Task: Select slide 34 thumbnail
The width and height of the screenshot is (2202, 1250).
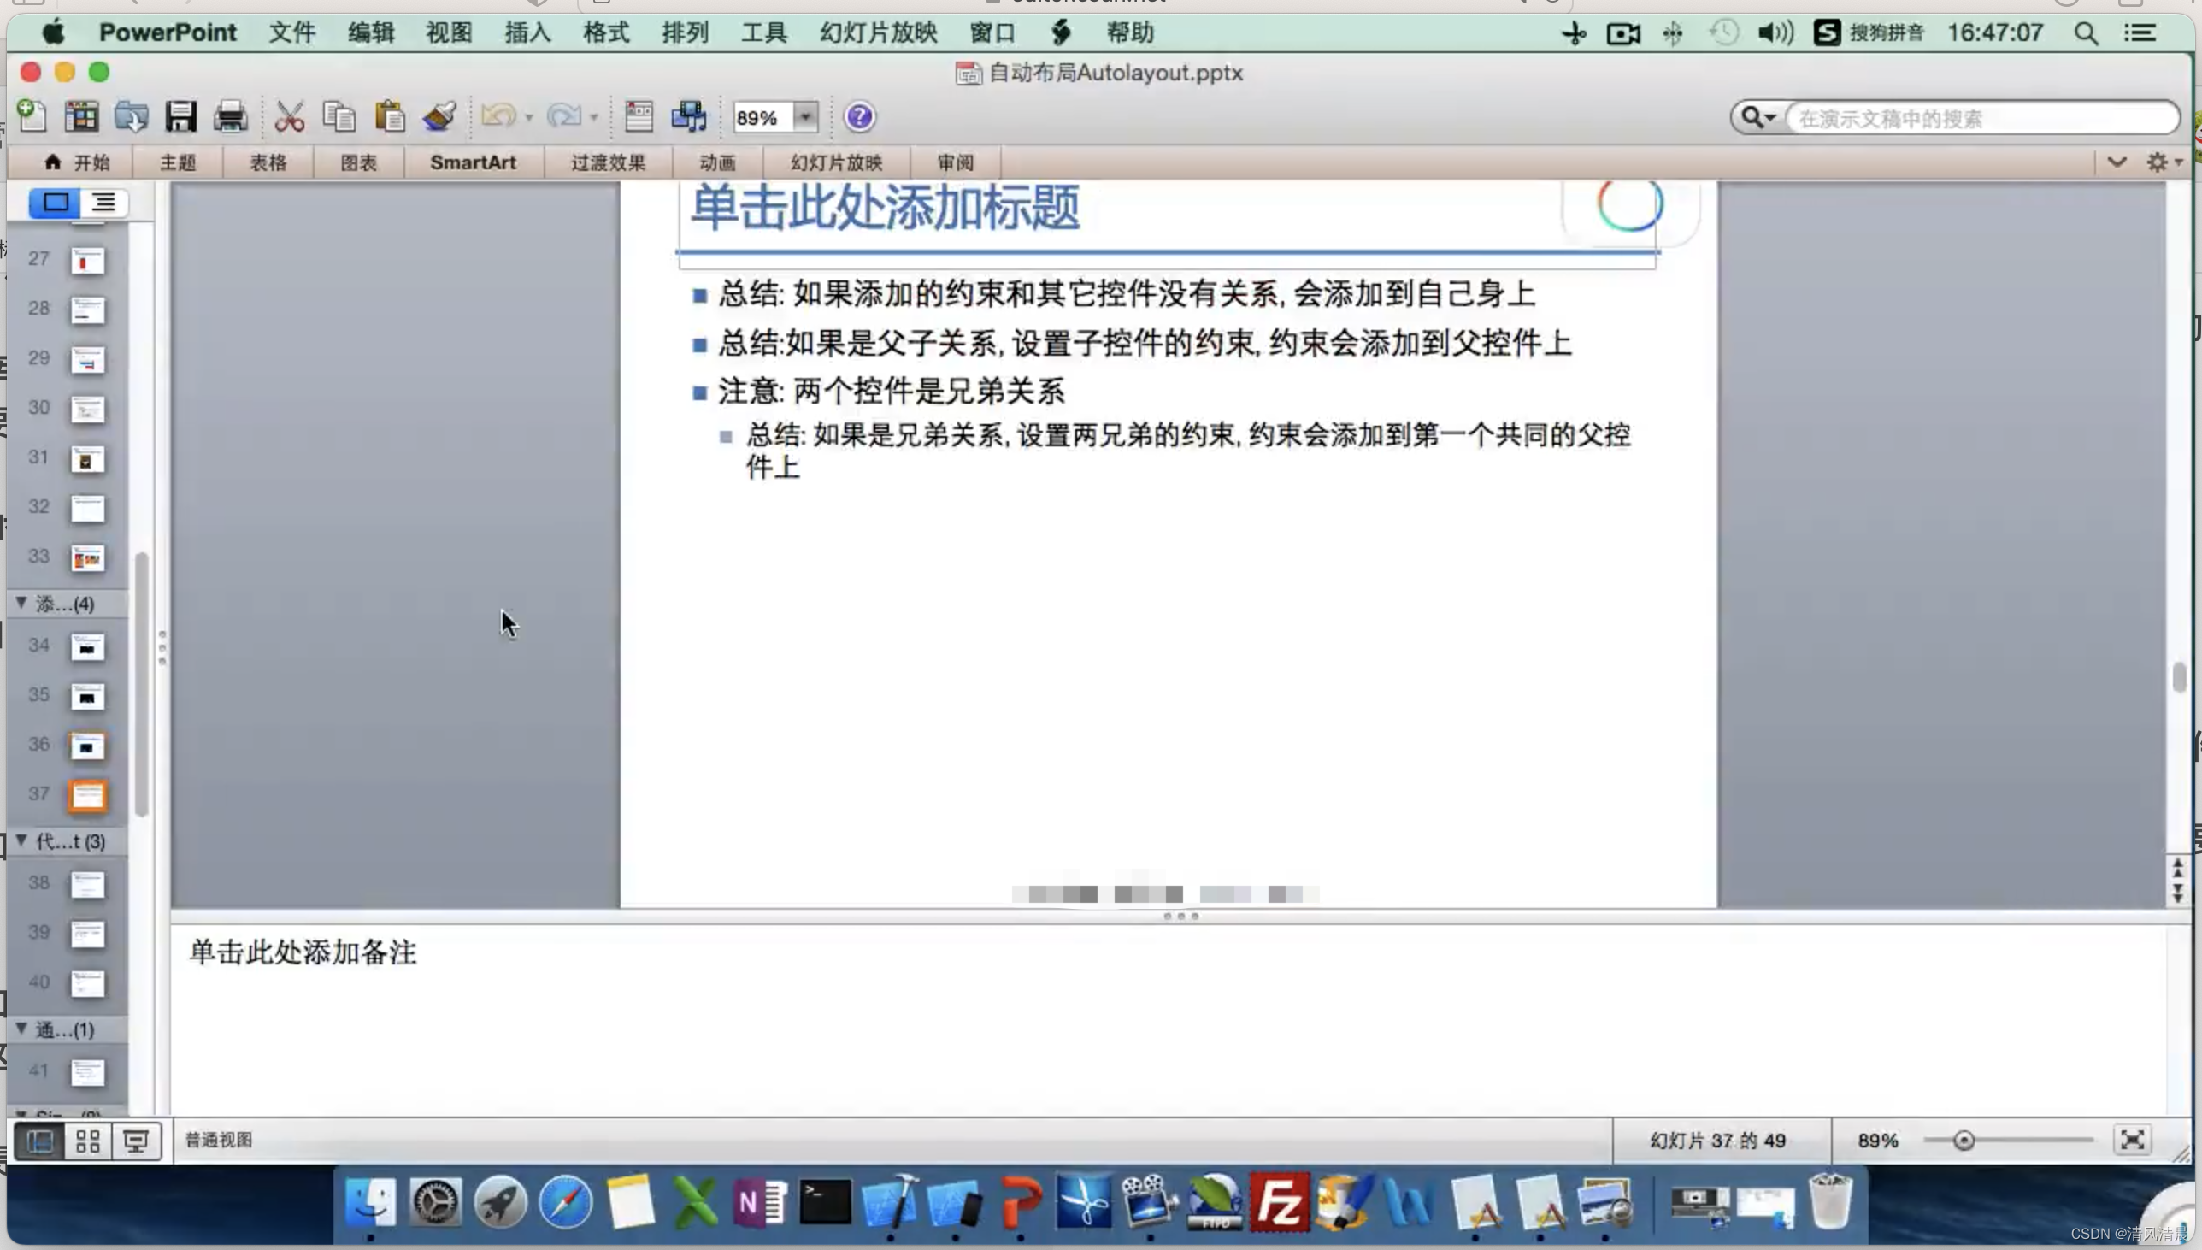Action: tap(86, 647)
